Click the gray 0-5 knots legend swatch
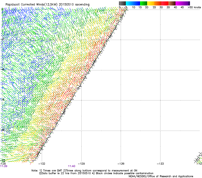 pyautogui.click(x=122, y=3)
